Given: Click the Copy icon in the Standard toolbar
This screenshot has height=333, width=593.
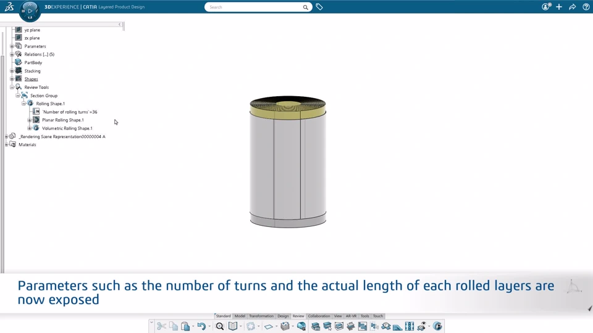Looking at the screenshot, I should [174, 326].
